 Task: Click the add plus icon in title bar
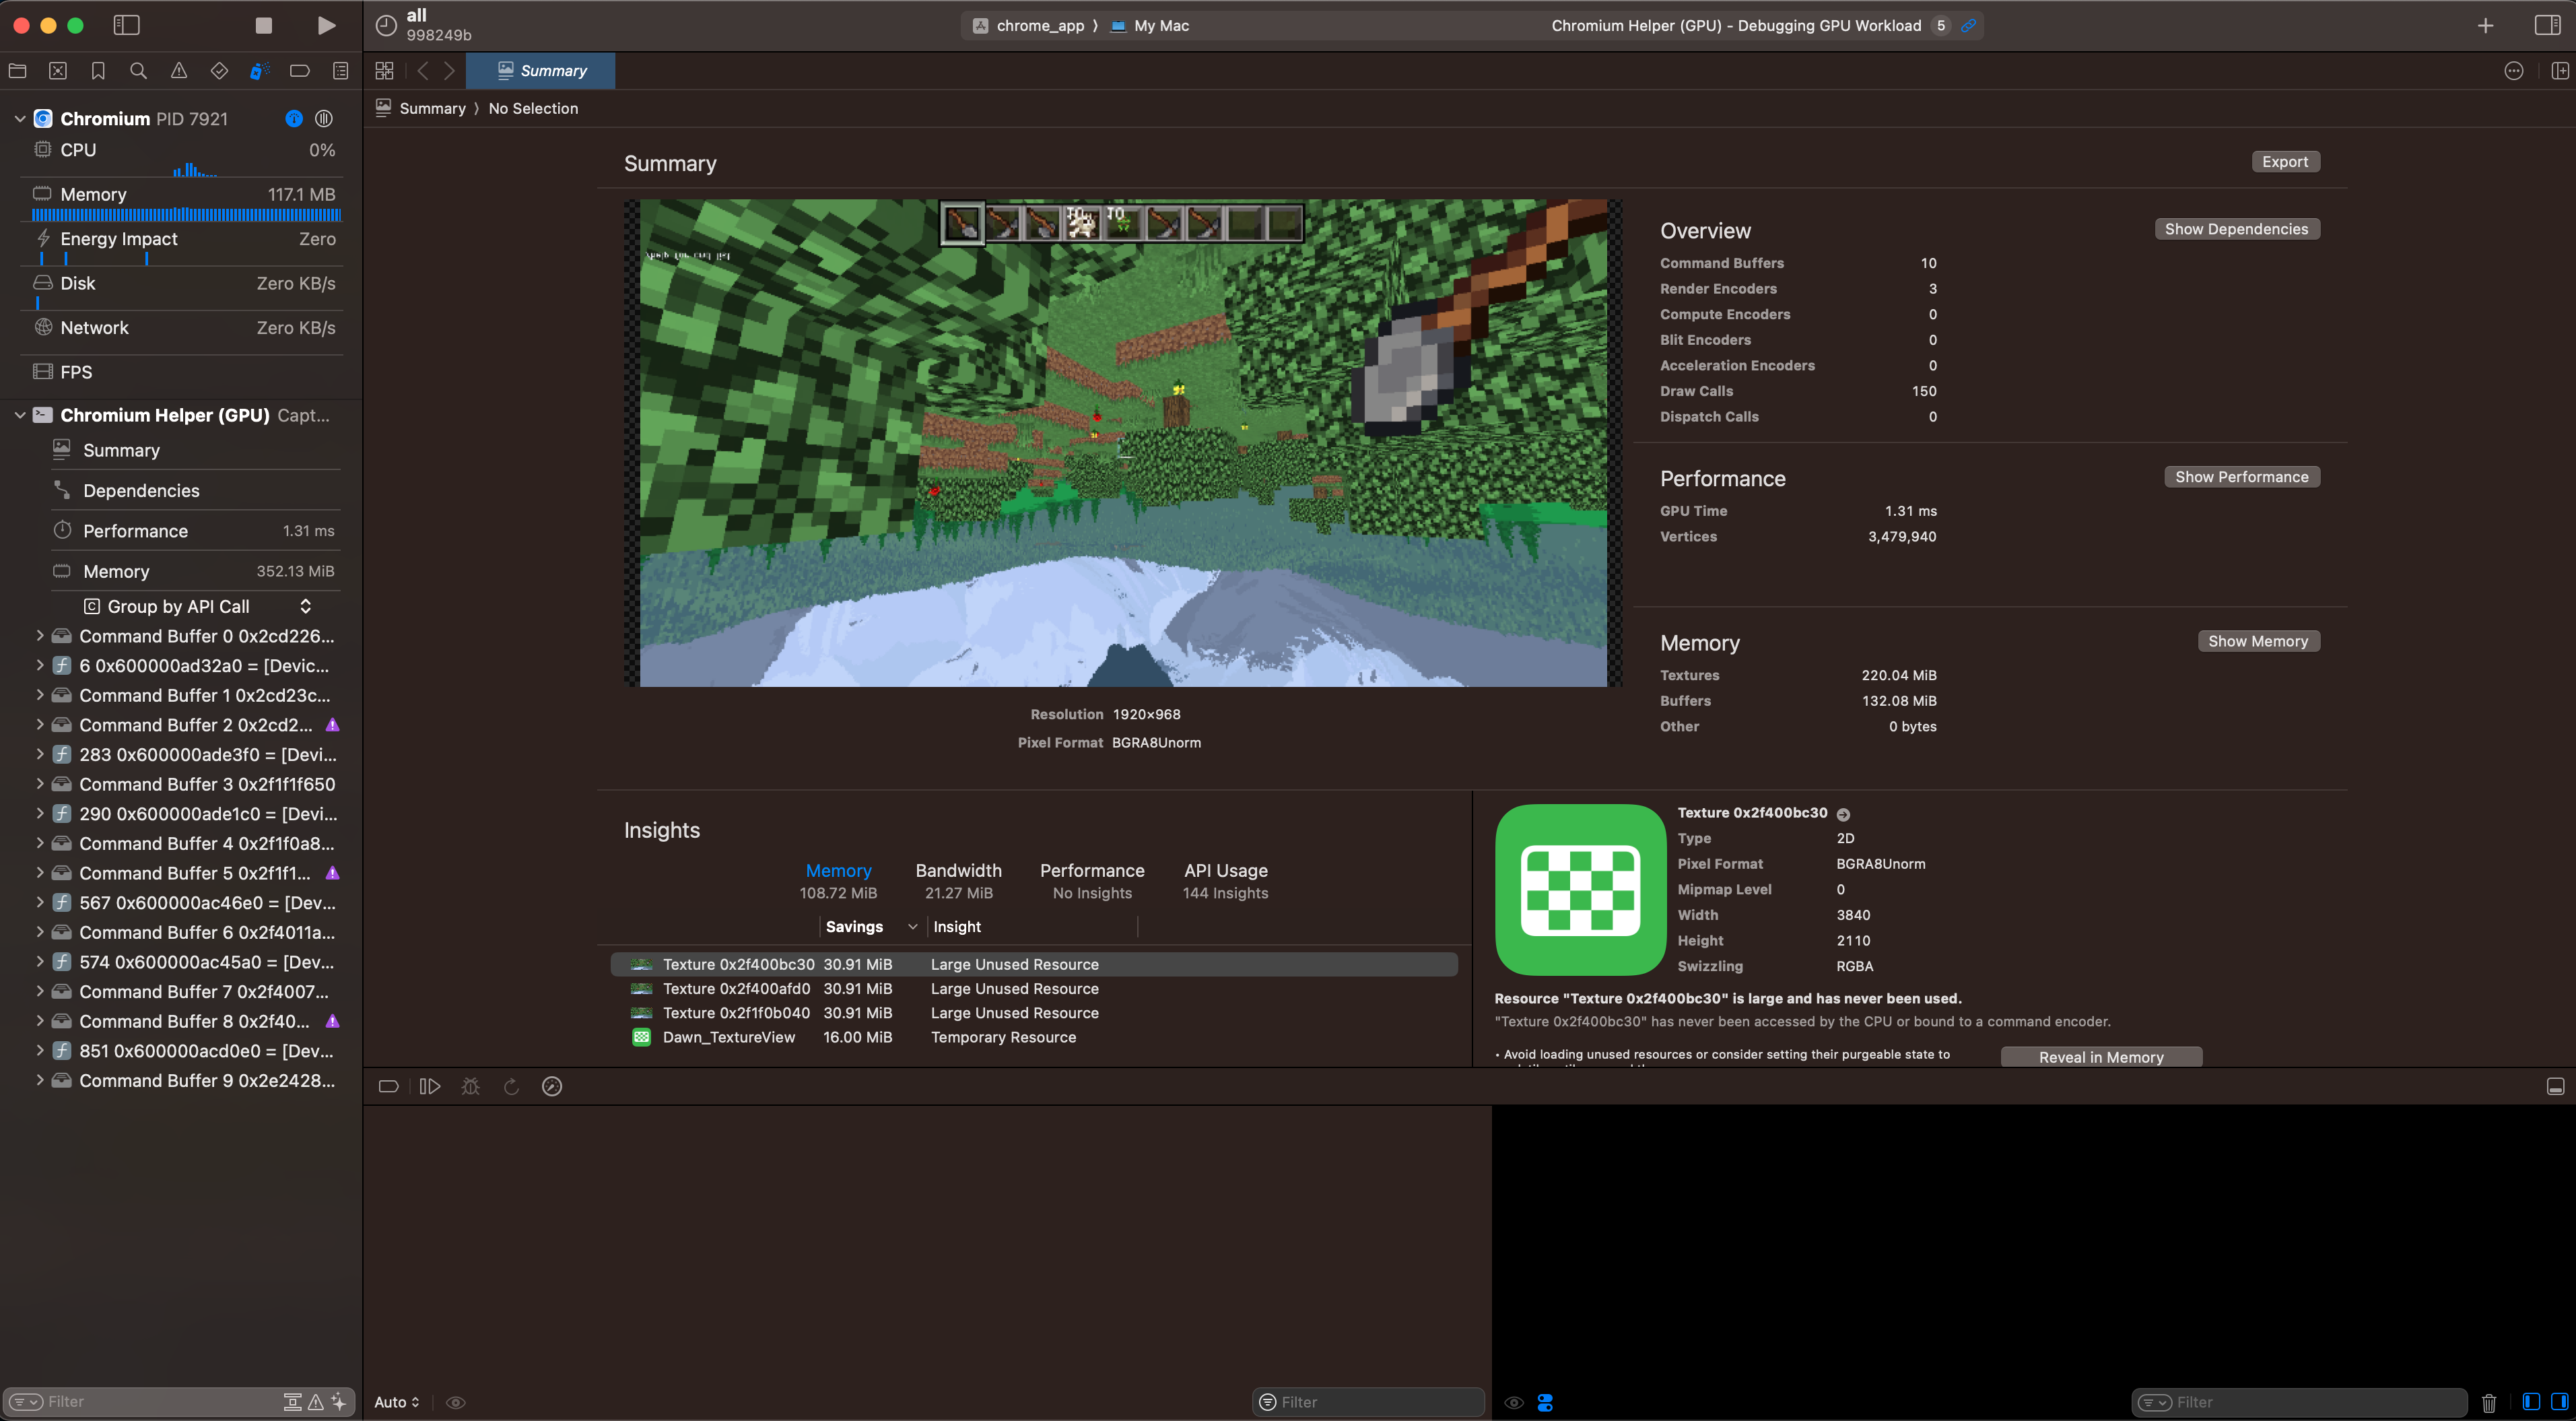[x=2485, y=26]
